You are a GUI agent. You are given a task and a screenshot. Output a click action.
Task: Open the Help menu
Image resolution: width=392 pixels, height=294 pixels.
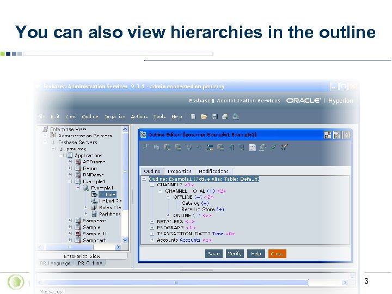(177, 117)
